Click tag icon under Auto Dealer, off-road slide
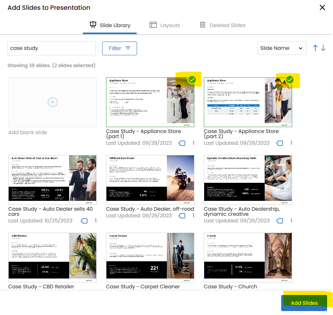The height and width of the screenshot is (315, 333). [x=182, y=216]
